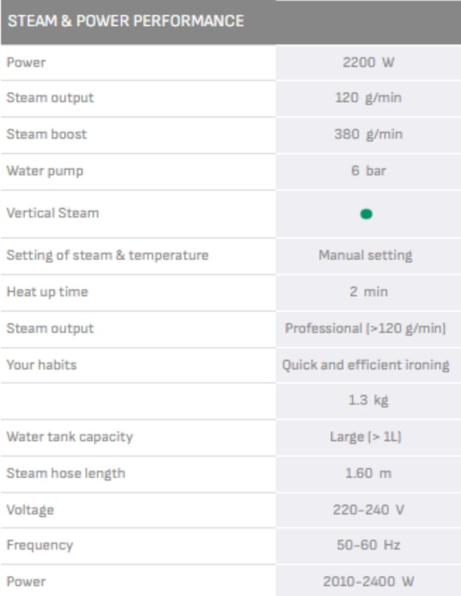461x596 pixels.
Task: Click the 6 bar value
Action: point(368,171)
